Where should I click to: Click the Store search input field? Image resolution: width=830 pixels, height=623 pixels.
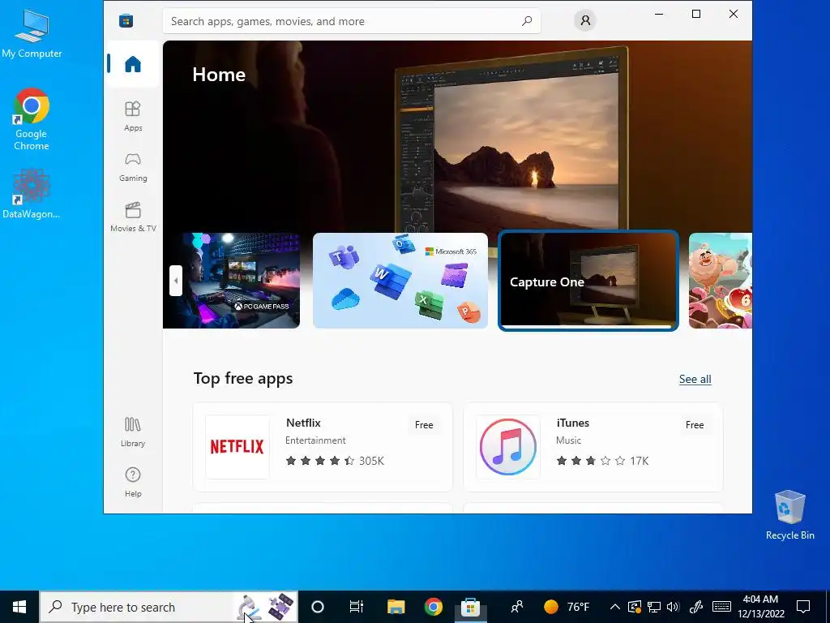click(x=352, y=21)
